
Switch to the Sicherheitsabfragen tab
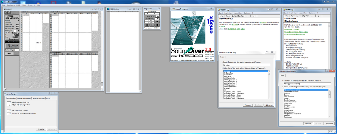tap(39, 98)
